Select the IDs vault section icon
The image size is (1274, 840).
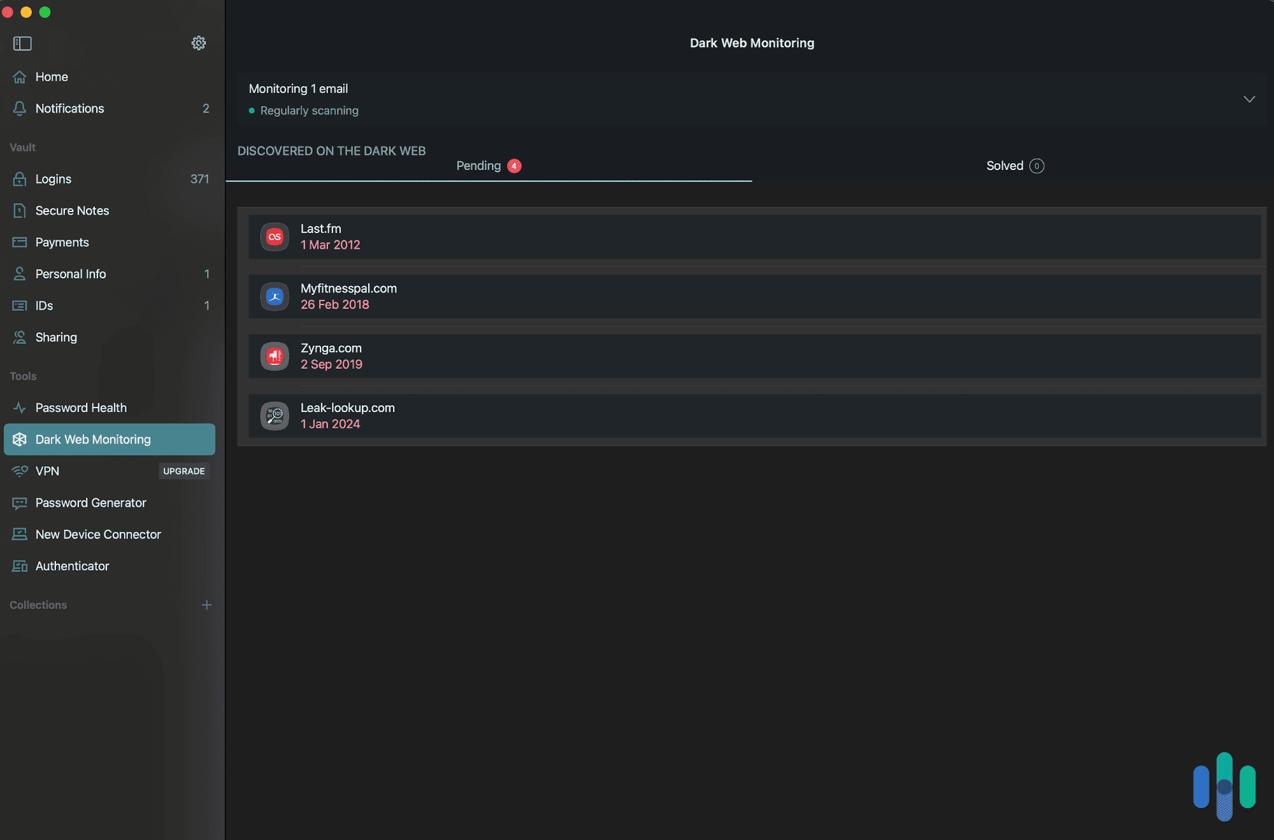pyautogui.click(x=18, y=304)
